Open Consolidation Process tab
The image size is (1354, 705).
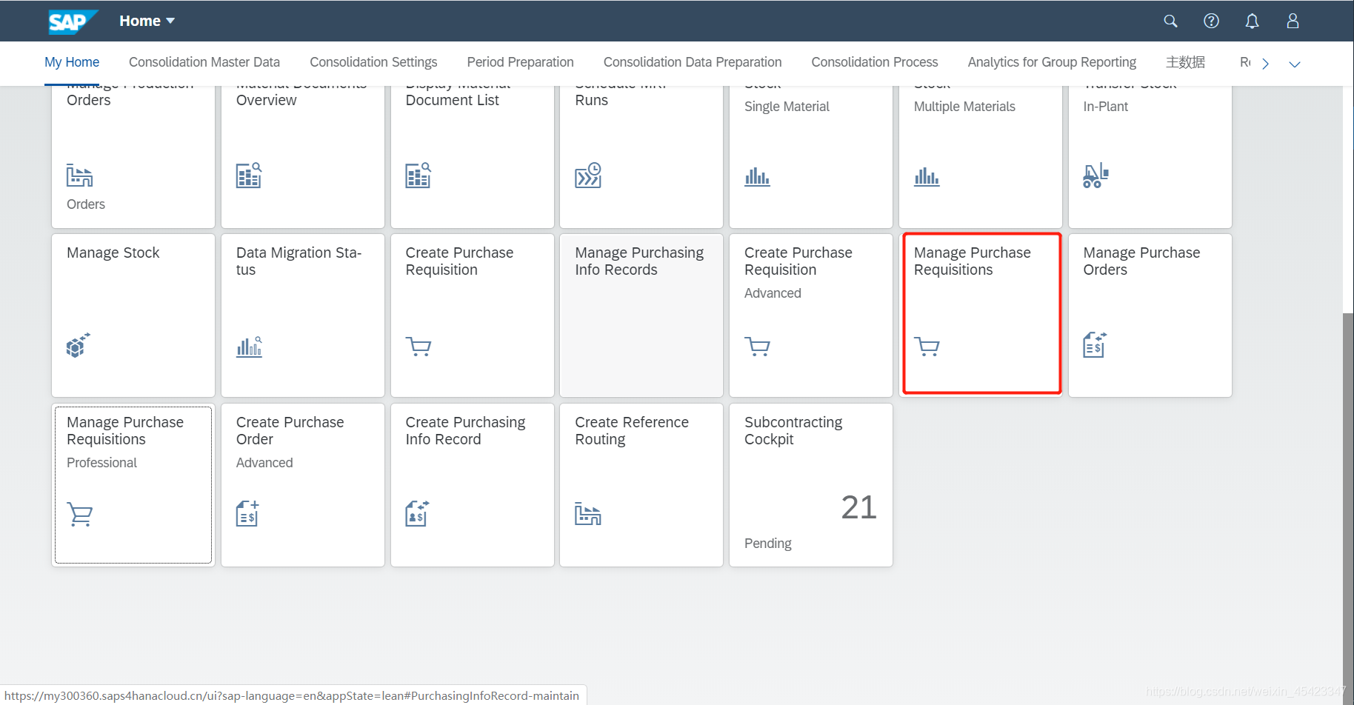[875, 62]
